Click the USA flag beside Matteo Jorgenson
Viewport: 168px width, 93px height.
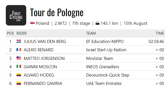click(19, 58)
